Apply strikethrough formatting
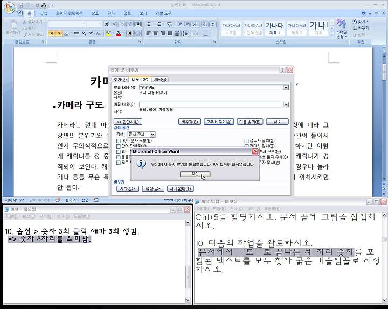 click(77, 33)
